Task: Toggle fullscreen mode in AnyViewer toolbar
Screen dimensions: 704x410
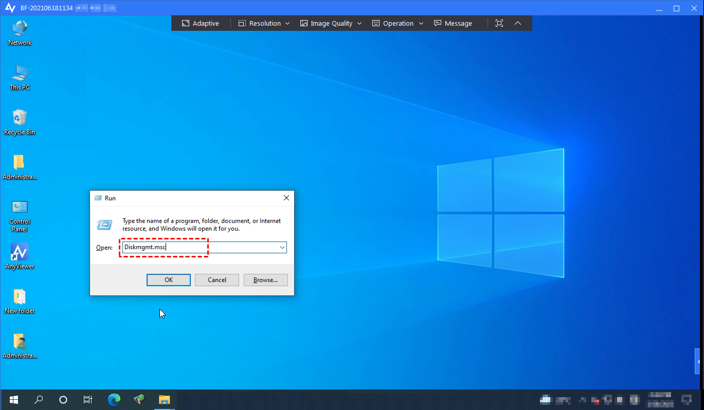Action: pos(499,23)
